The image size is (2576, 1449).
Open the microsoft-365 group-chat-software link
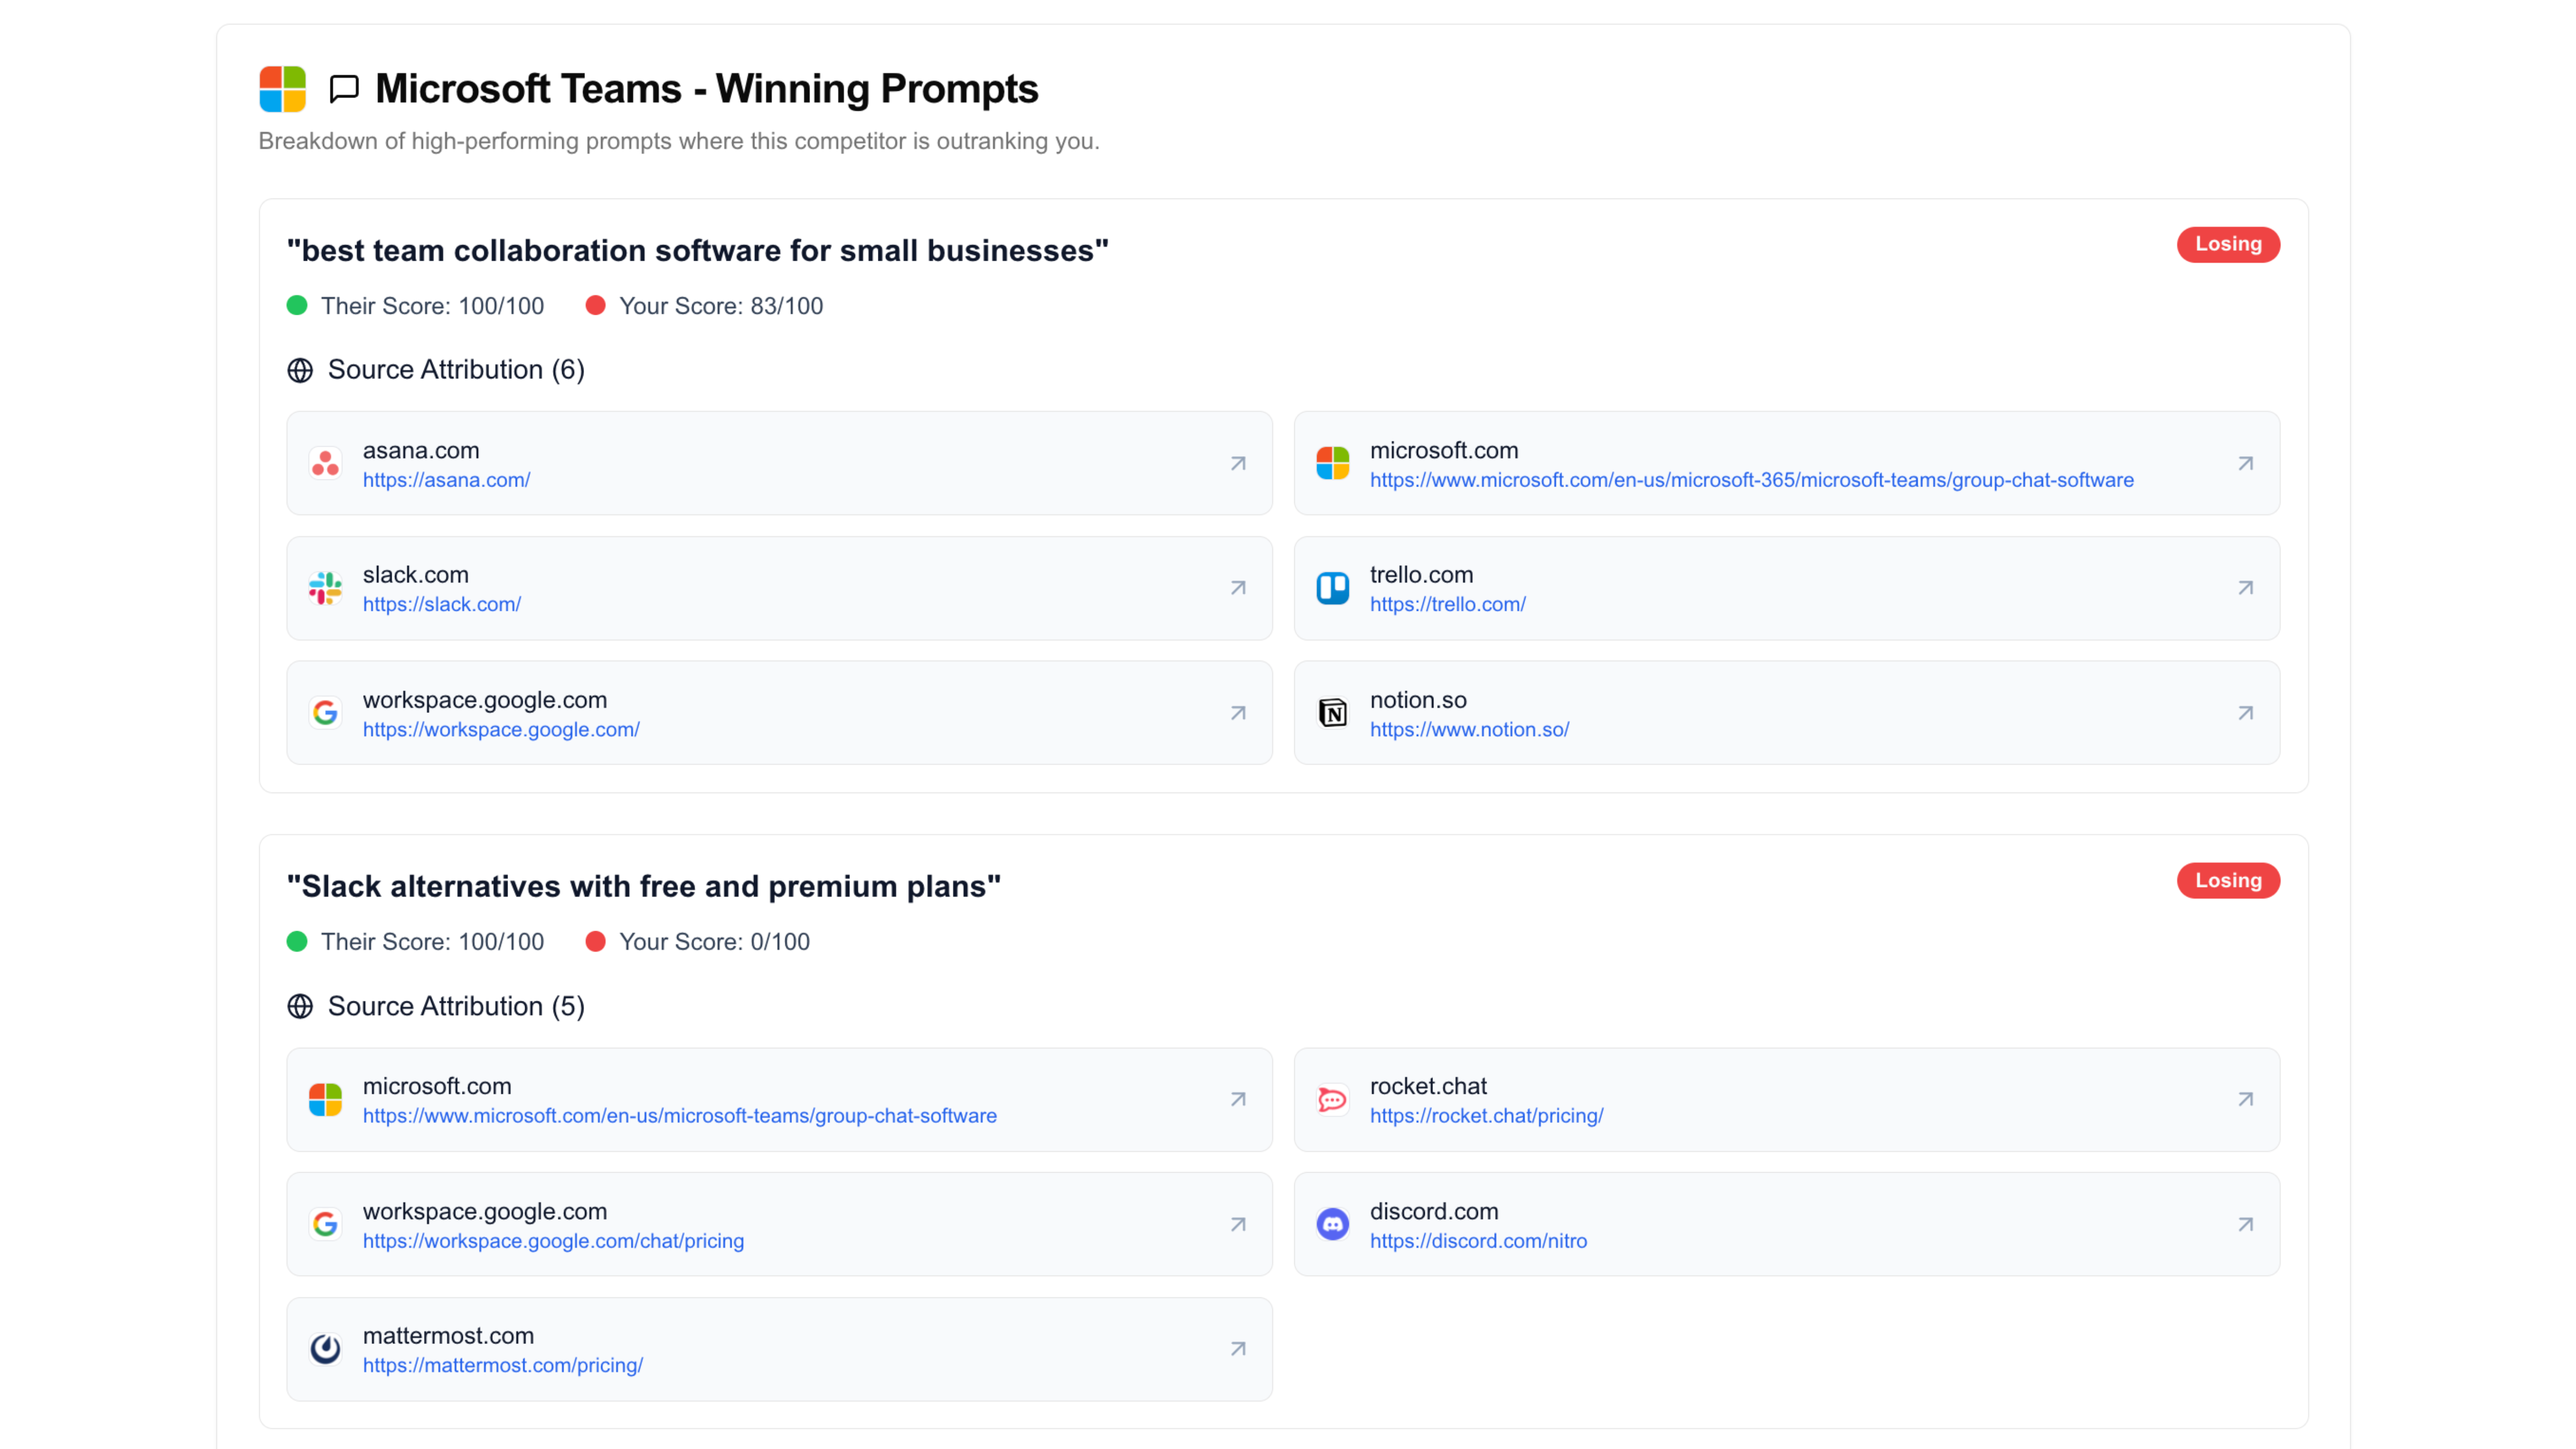pyautogui.click(x=1751, y=480)
